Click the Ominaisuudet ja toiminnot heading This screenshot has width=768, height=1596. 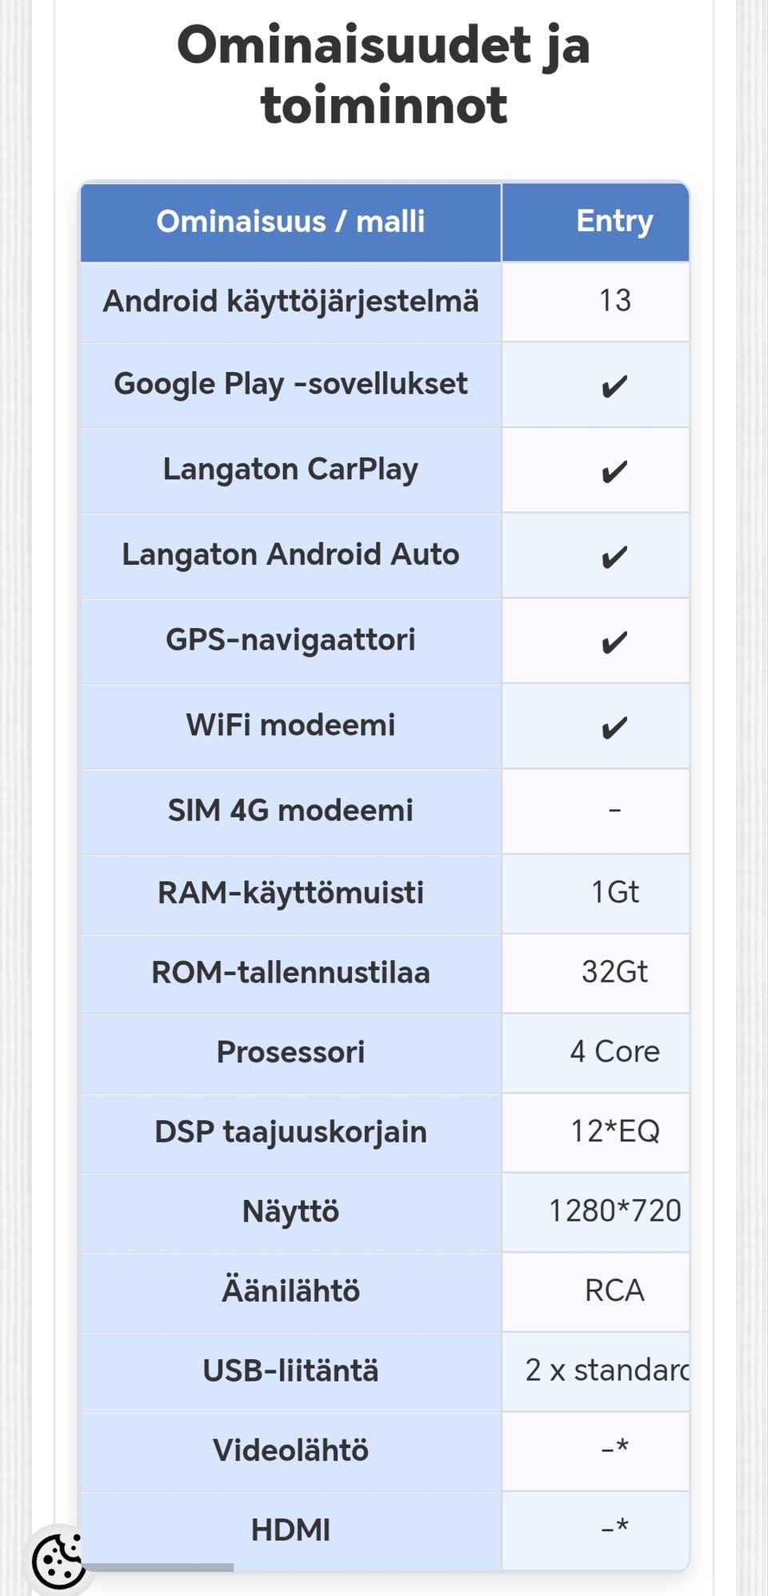384,74
